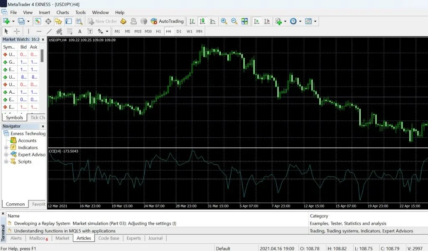The image size is (428, 251).
Task: Enable AutoTrading on the toolbar
Action: pos(167,21)
